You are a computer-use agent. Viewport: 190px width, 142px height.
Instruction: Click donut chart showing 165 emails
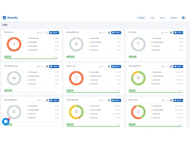click(14, 78)
